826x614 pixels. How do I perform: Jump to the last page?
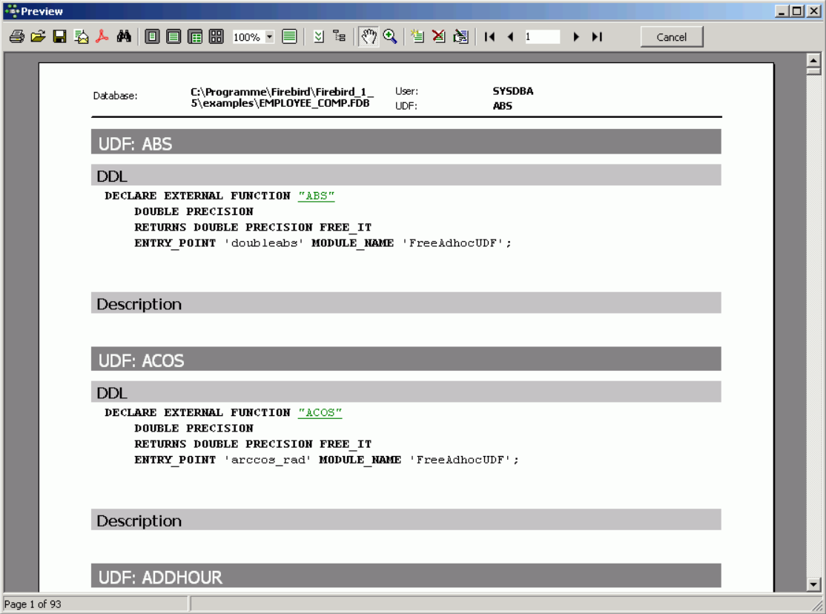coord(597,37)
